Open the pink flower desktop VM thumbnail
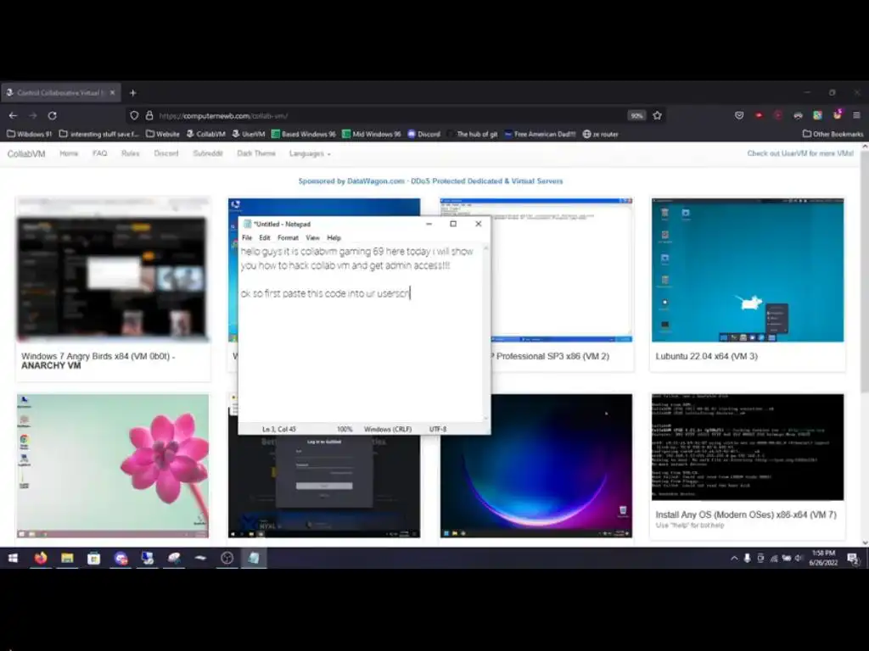The image size is (869, 651). click(113, 465)
